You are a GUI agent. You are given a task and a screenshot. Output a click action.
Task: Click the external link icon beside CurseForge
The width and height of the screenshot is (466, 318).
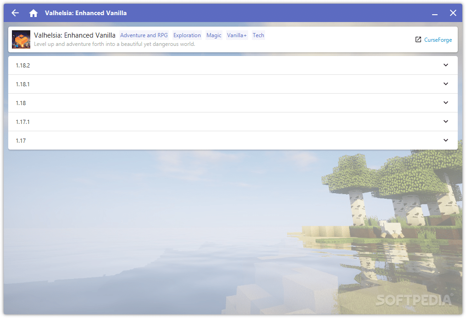point(418,39)
